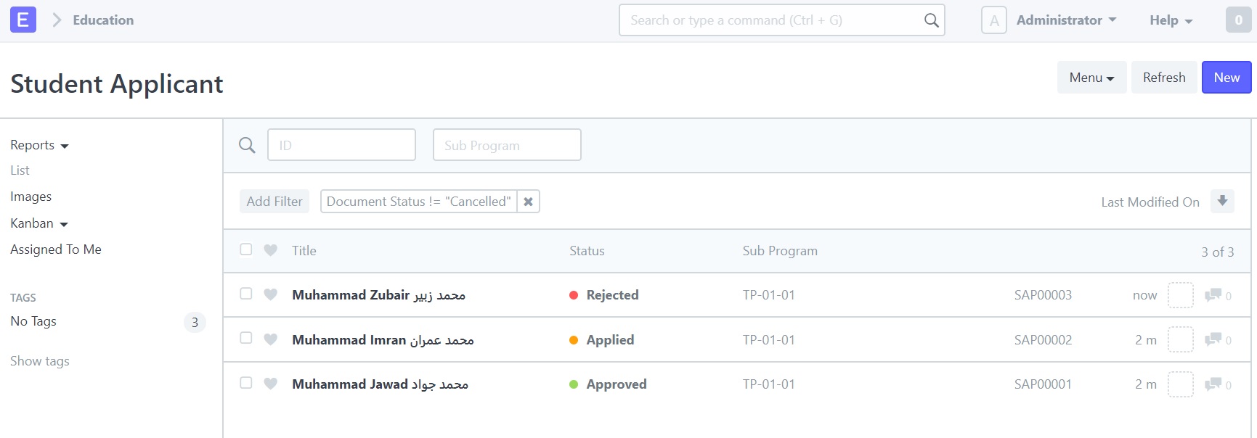Screen dimensions: 1257x438
Task: Select all applicants with the header checkbox
Action: [x=245, y=249]
